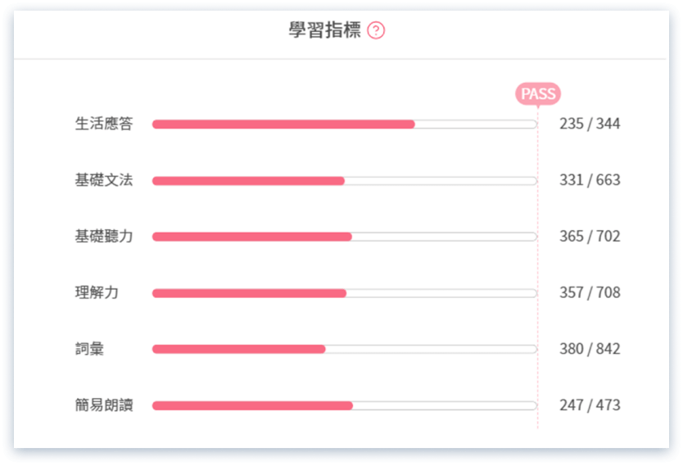
Task: Open the 簡易朗讀 indicator label
Action: click(x=103, y=405)
